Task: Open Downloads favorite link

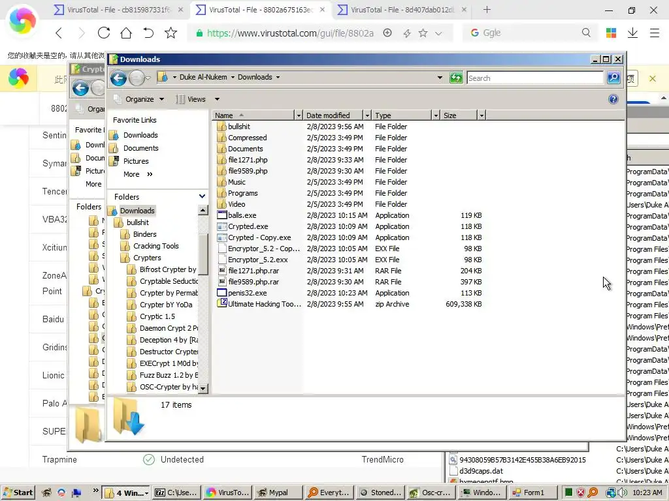Action: pyautogui.click(x=140, y=135)
